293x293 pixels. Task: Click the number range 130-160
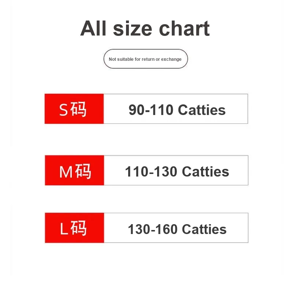tap(152, 229)
